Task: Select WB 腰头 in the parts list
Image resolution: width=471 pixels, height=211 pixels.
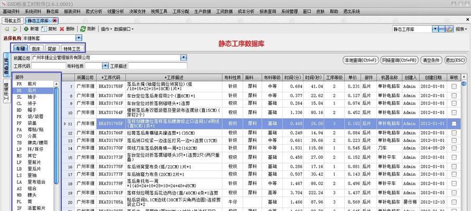Action: [x=33, y=195]
